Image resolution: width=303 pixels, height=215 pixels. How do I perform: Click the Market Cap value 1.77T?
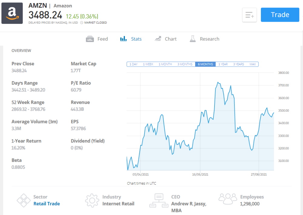(x=76, y=70)
